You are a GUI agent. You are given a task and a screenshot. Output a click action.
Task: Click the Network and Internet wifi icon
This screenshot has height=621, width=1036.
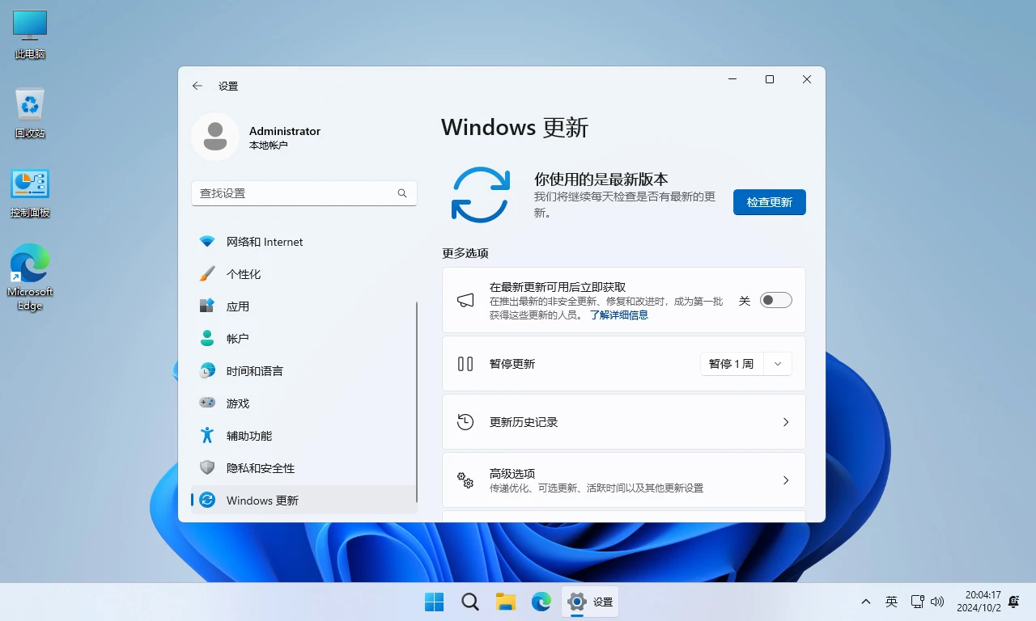pos(207,242)
